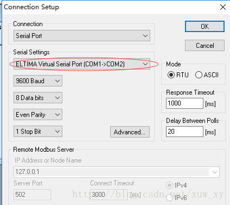Open the IP Address 127.0.0.1 dropdown arrow

[x=215, y=172]
